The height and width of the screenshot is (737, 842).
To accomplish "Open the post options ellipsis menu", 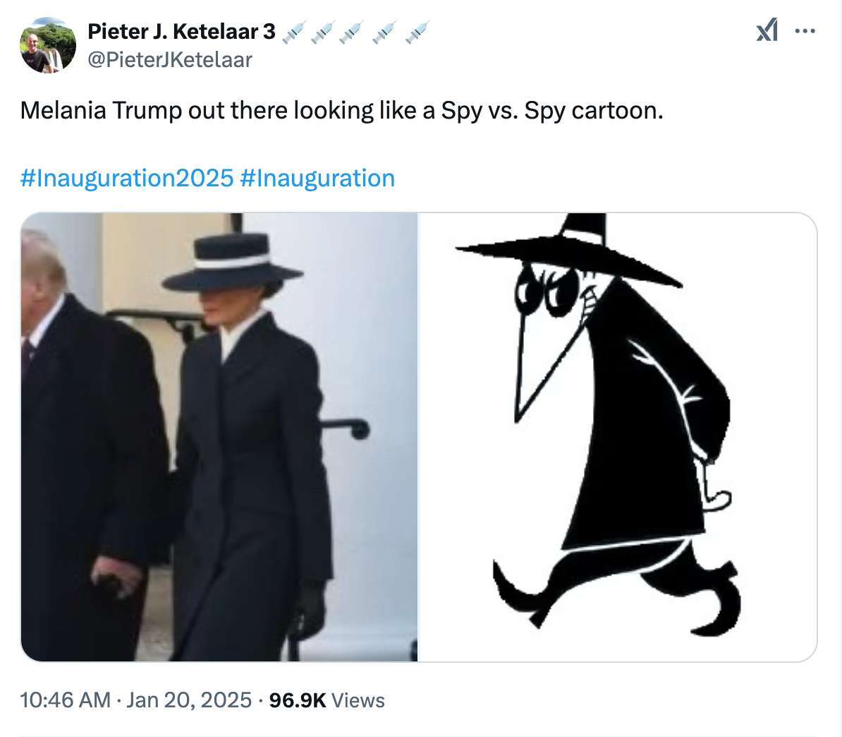I will coord(806,31).
